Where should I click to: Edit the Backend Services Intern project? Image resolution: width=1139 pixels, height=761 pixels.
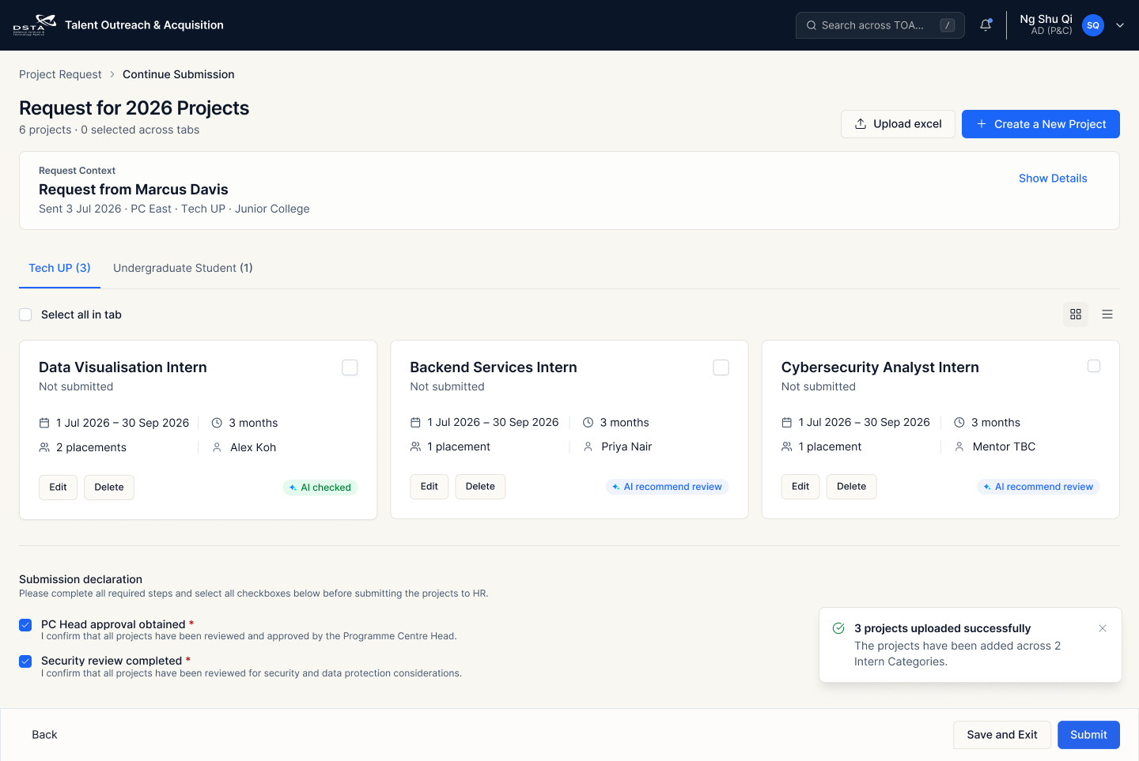click(x=429, y=487)
